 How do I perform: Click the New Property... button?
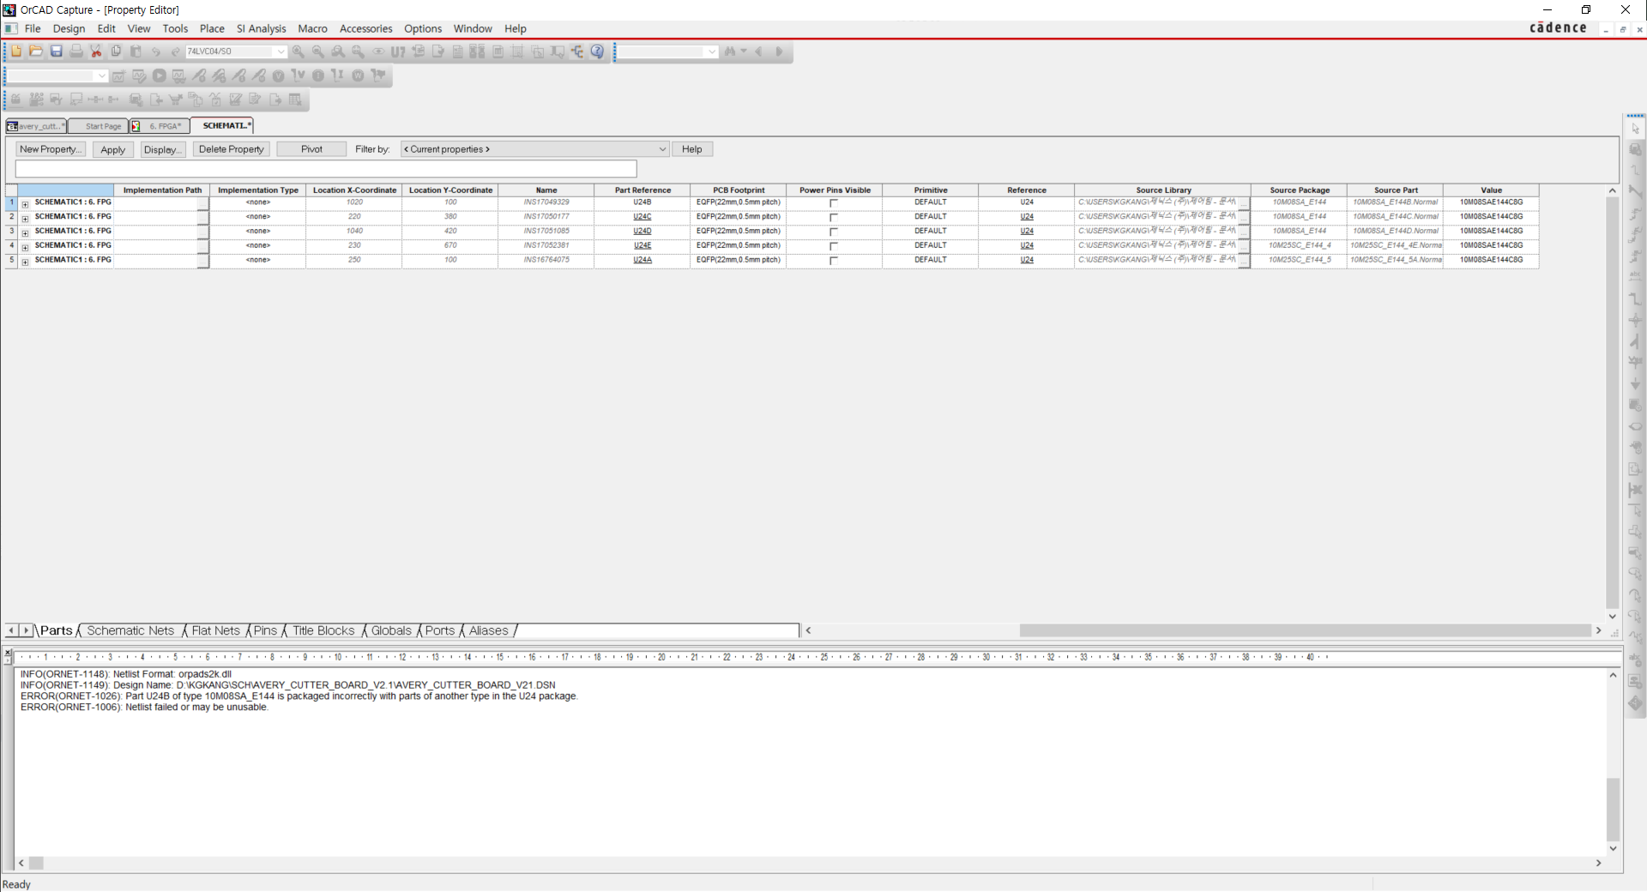pos(51,149)
